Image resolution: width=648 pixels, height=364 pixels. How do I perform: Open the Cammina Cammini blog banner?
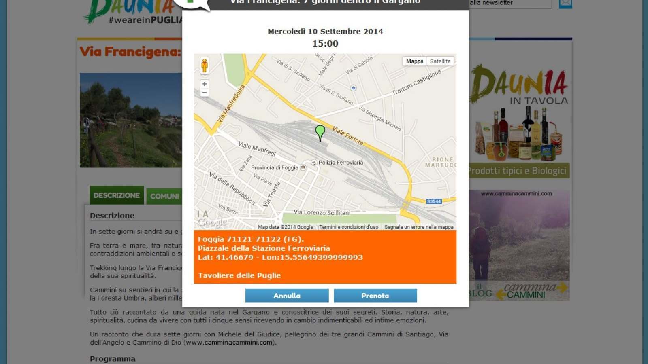(519, 245)
